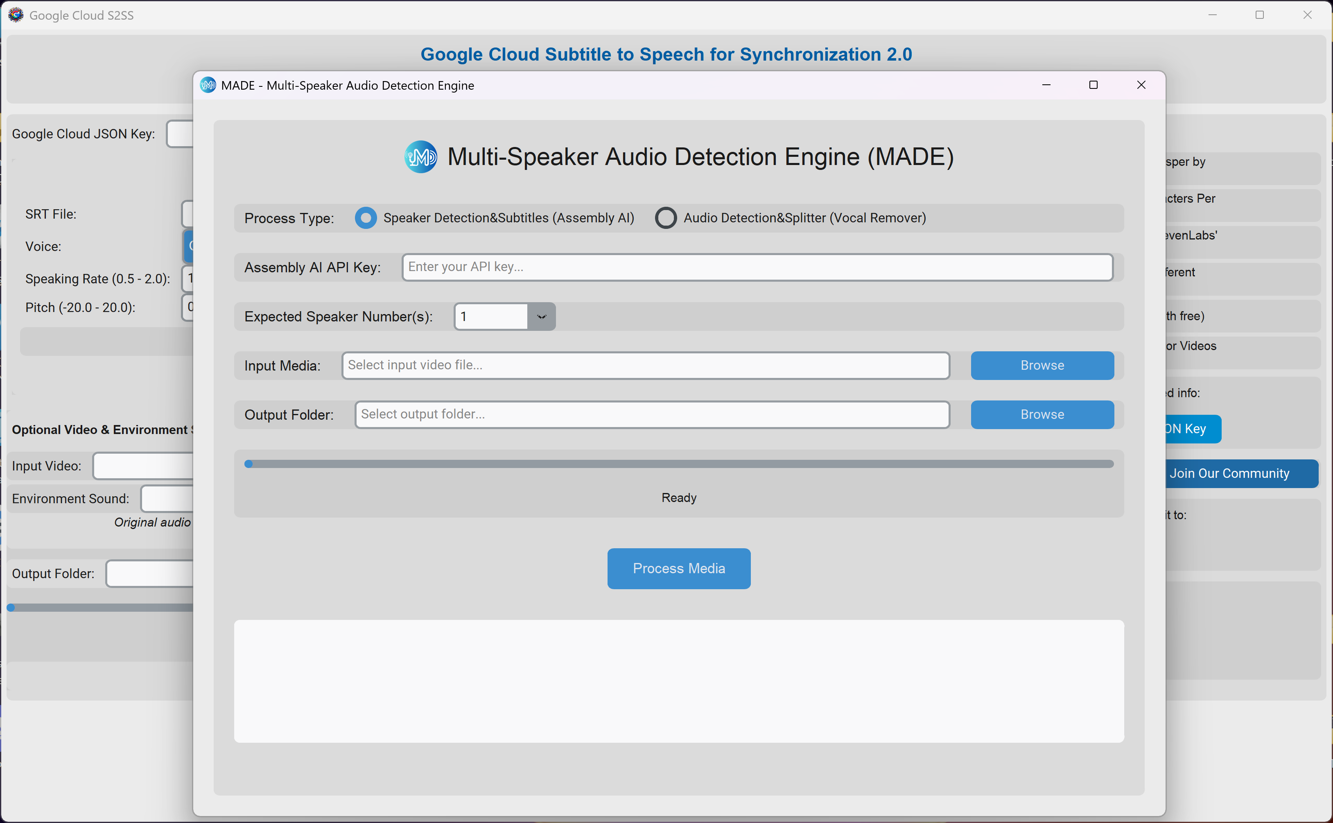The width and height of the screenshot is (1333, 823).
Task: Minimize the Google Cloud S2SS main window
Action: tap(1212, 15)
